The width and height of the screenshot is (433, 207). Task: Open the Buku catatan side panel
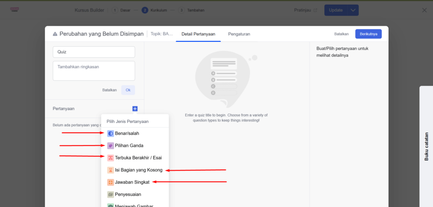(x=426, y=146)
